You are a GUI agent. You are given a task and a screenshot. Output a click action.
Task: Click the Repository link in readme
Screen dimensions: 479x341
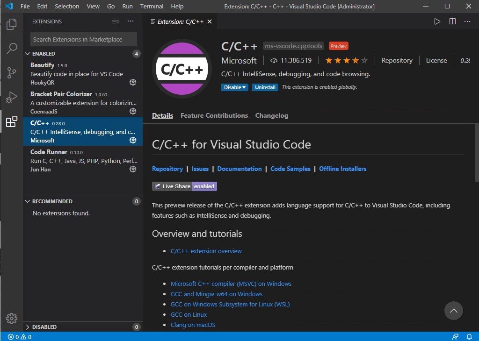click(167, 169)
